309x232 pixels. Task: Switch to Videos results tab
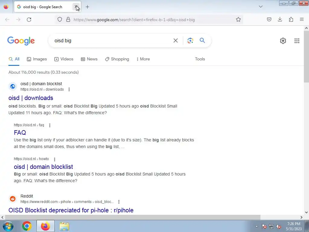pos(64,59)
